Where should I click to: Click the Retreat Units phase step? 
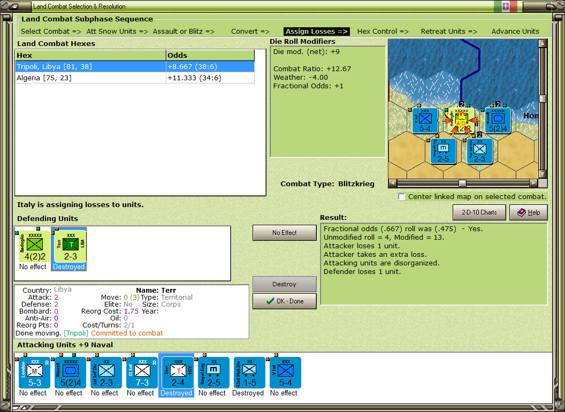(x=448, y=32)
